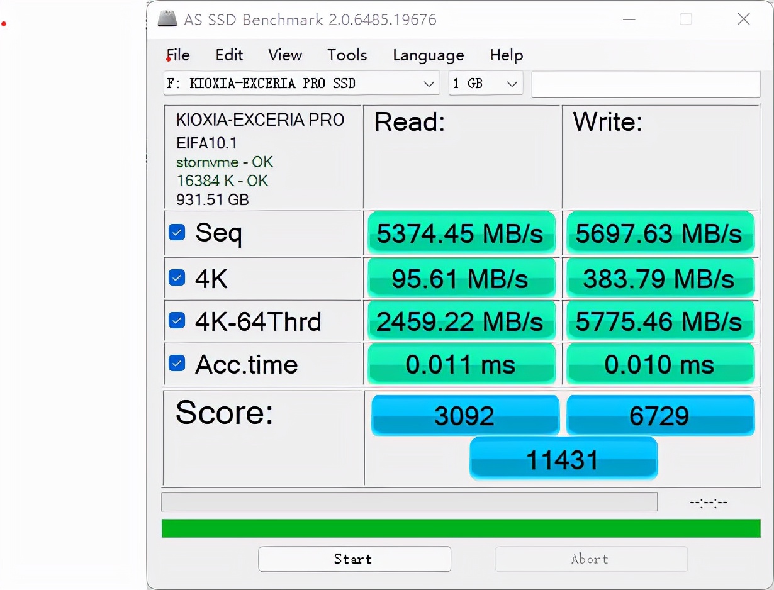
Task: Click the 4K-64Thrd read result 2459.22 MB/s
Action: click(461, 321)
